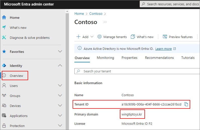This screenshot has width=200, height=130.
Task: Click the Name value Contoso
Action: tap(128, 95)
